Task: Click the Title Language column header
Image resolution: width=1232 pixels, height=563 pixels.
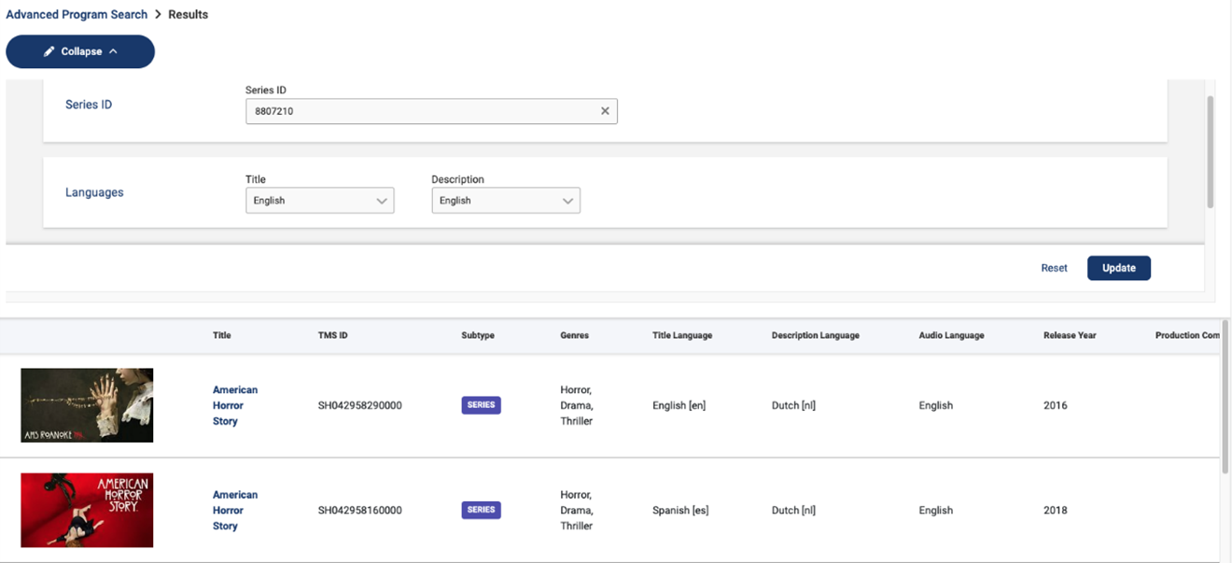Action: tap(681, 335)
